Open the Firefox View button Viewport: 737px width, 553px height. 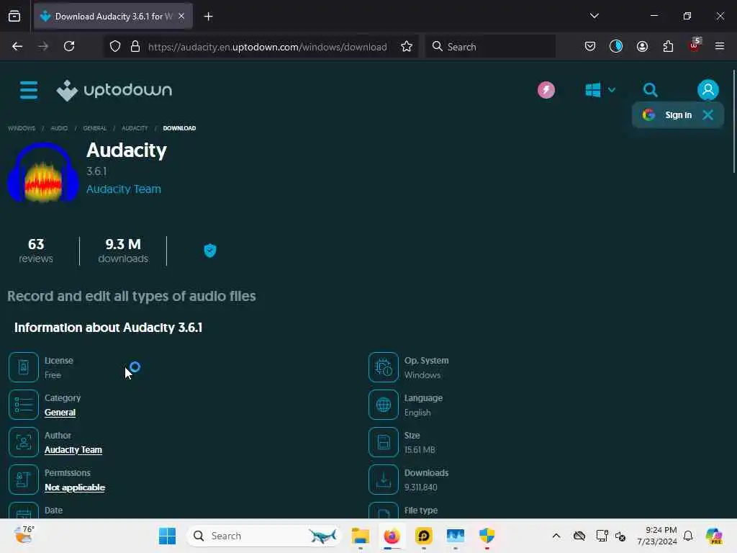[14, 17]
